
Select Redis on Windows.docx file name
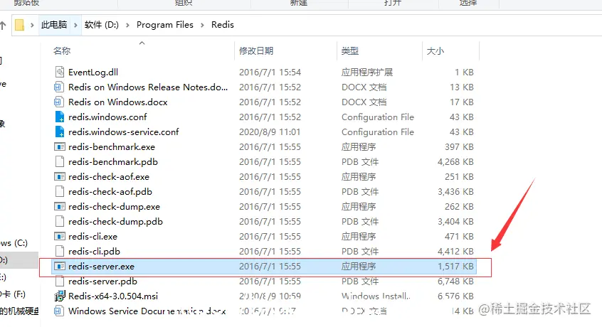pos(118,102)
